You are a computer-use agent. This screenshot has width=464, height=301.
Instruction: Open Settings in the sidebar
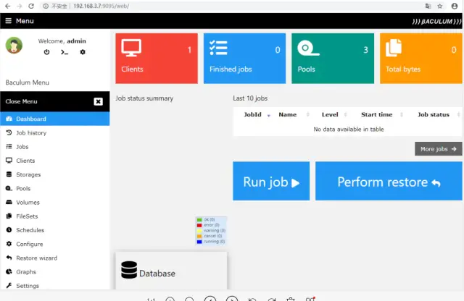[55, 285]
